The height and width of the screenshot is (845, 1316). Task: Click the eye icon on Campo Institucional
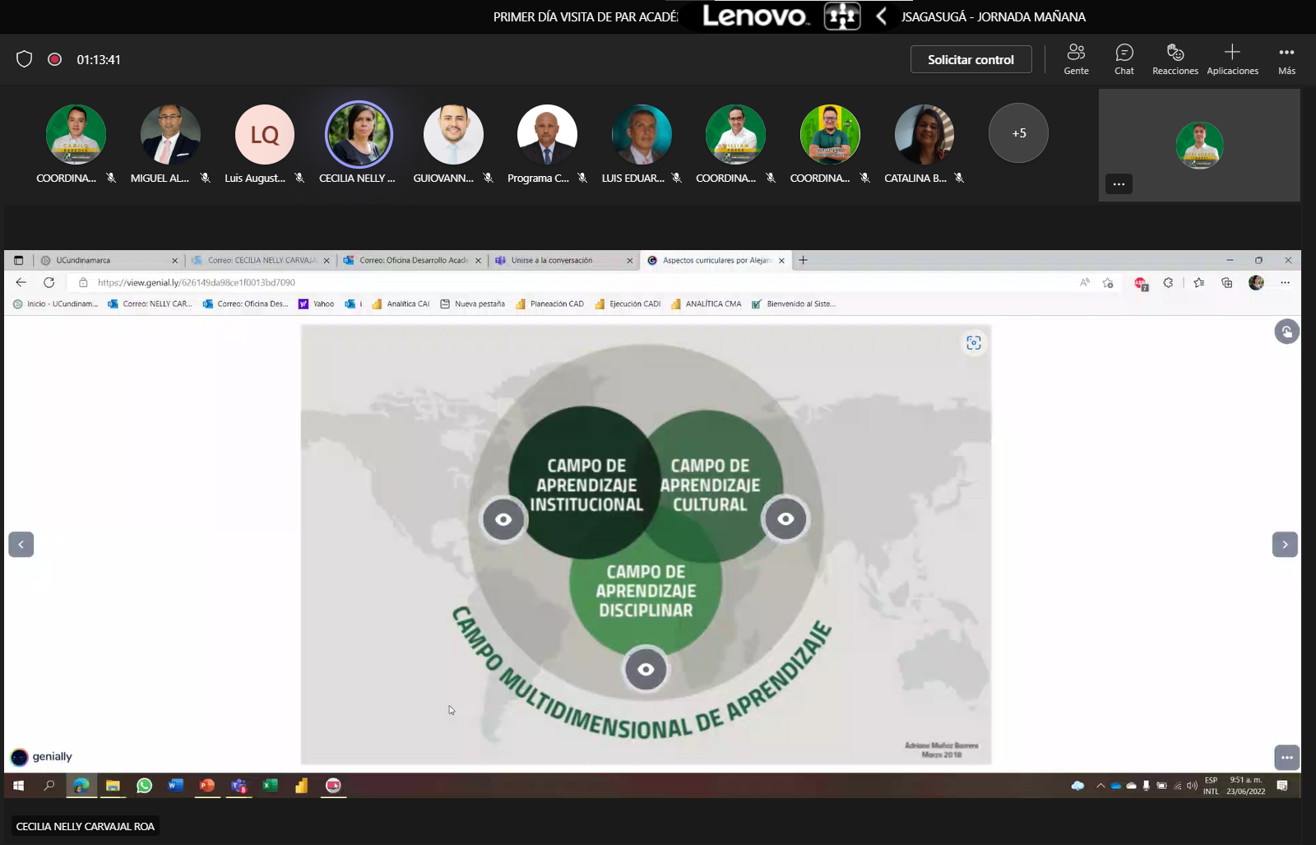click(x=503, y=519)
